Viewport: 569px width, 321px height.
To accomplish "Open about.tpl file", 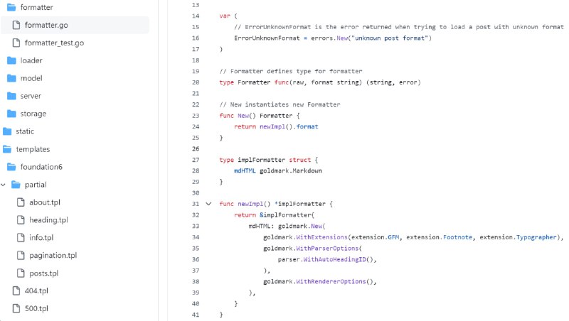I will click(45, 202).
